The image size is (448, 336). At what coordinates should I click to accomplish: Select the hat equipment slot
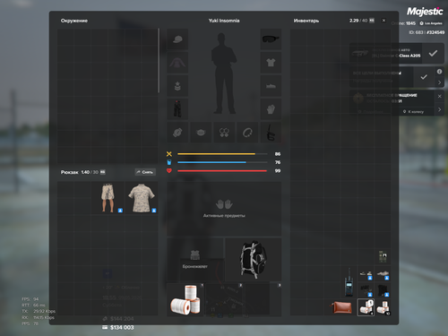tap(177, 39)
